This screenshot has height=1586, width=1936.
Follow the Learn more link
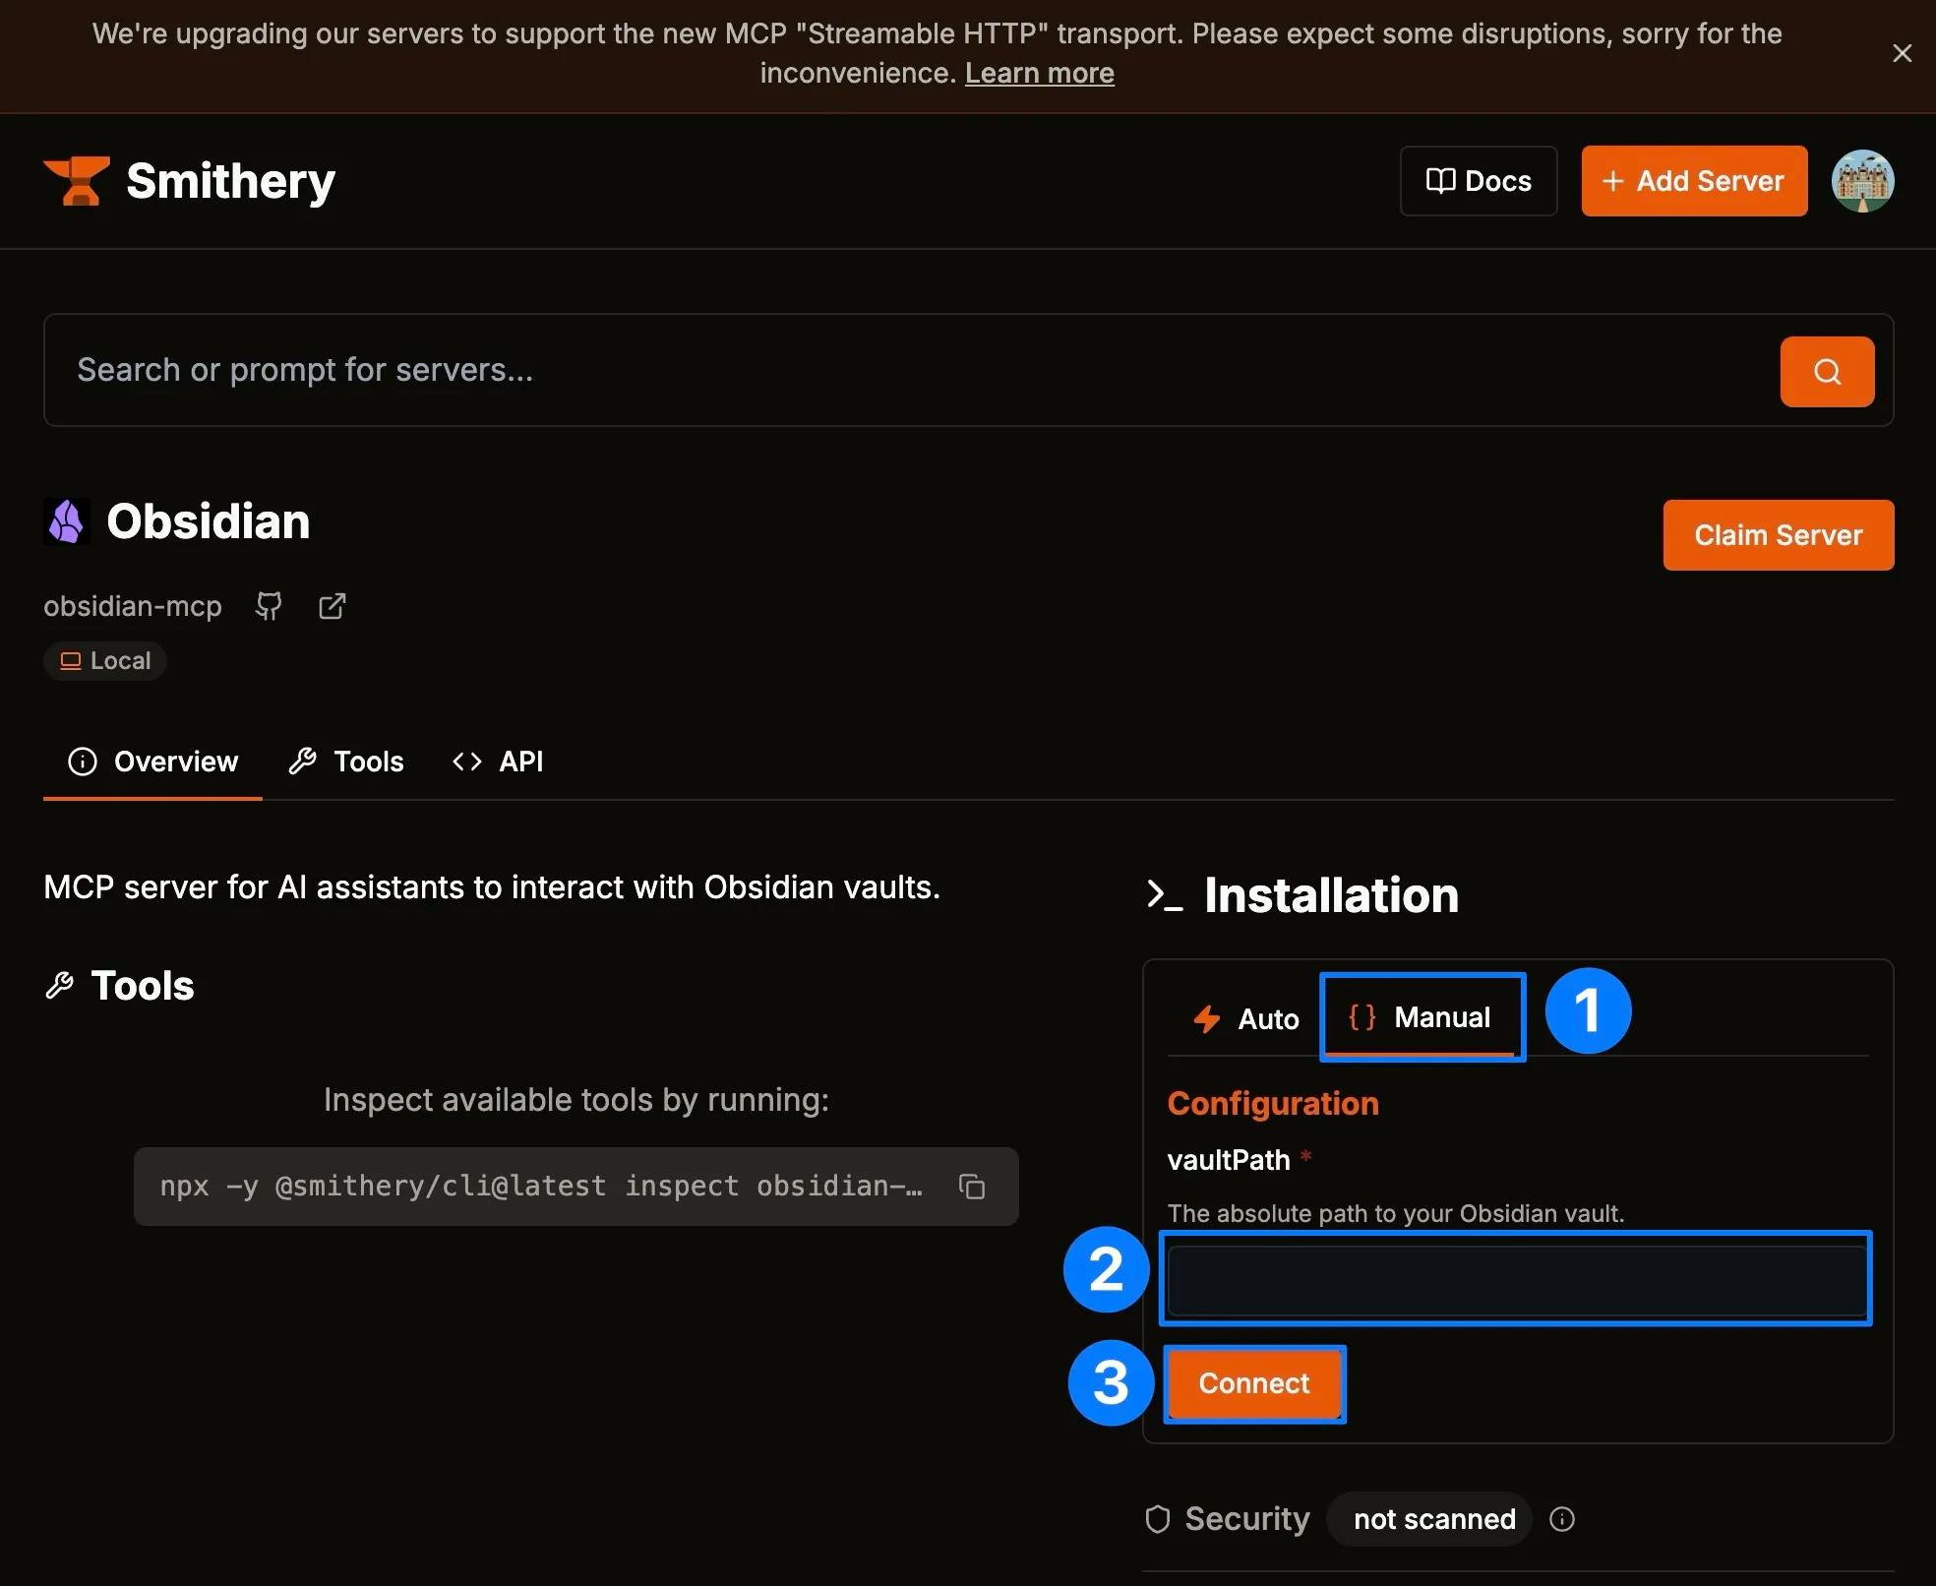tap(1039, 74)
